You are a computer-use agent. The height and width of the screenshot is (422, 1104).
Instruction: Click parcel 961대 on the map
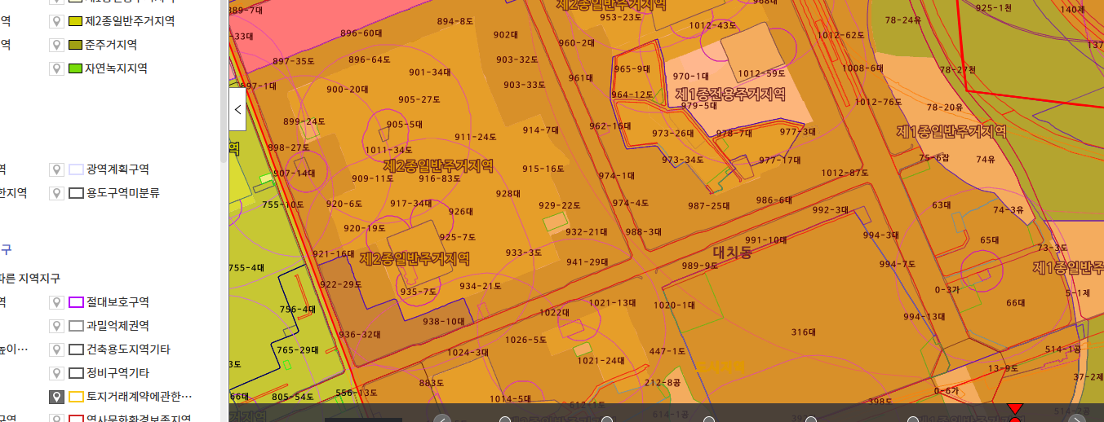click(x=580, y=78)
